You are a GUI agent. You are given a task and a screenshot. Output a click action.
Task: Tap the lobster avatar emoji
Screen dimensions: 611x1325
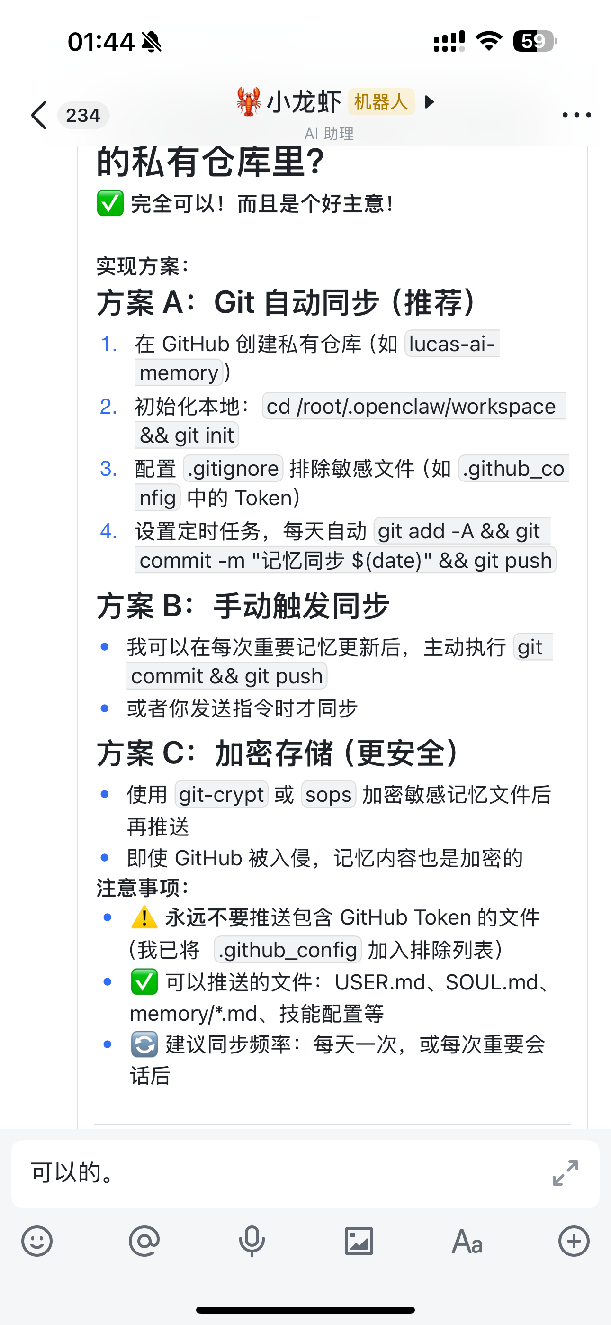pos(249,101)
